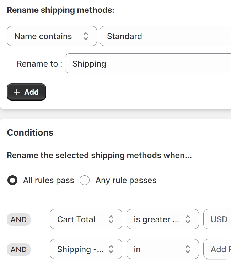Expand the 'is greater ...' operator dropdown
231x260 pixels.
pos(162,219)
